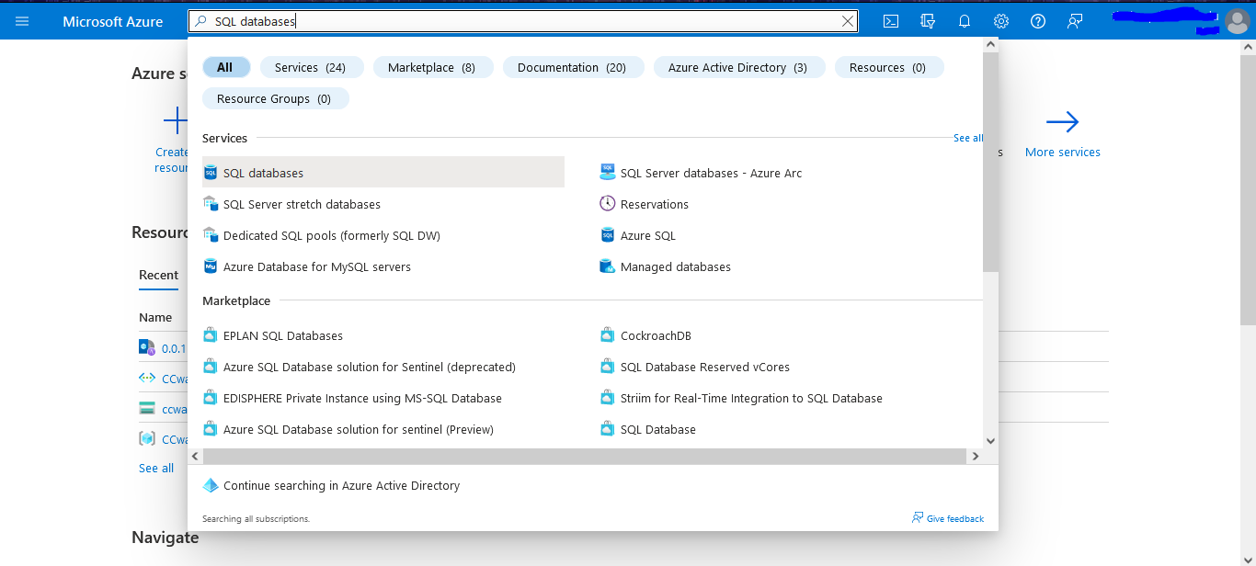Open portal settings gear
The image size is (1256, 566).
coord(1001,21)
